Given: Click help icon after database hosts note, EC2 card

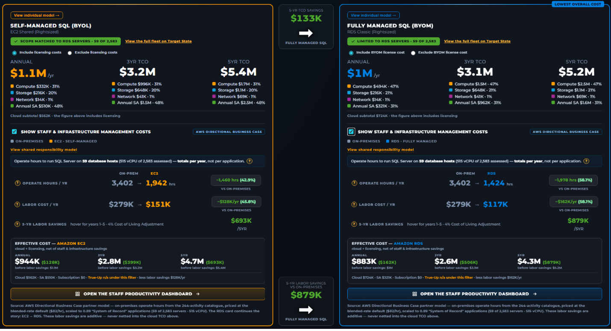Looking at the screenshot, I should click(x=250, y=161).
